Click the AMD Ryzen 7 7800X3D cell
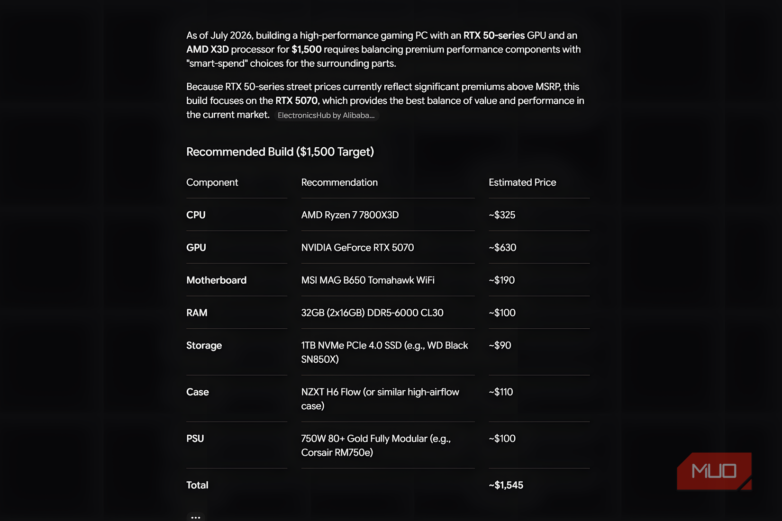This screenshot has height=521, width=782. [x=350, y=215]
